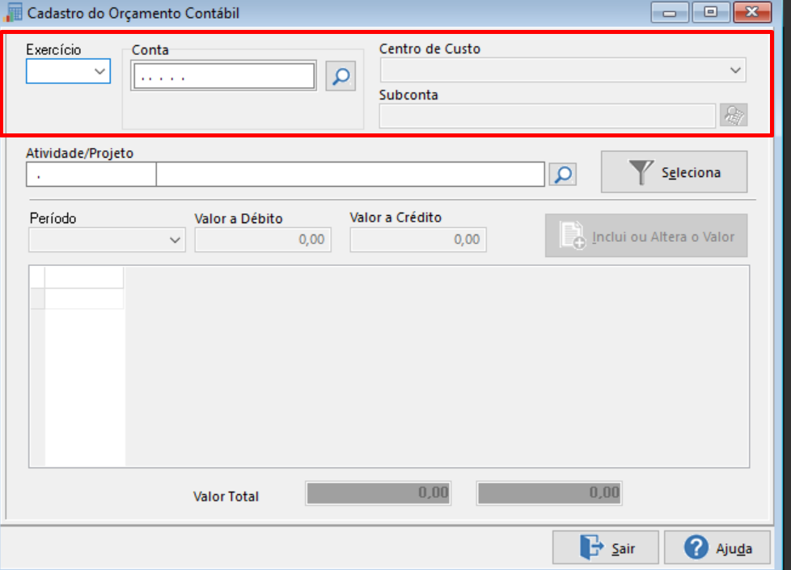791x570 pixels.
Task: Click the application icon in the title bar
Action: pyautogui.click(x=13, y=13)
